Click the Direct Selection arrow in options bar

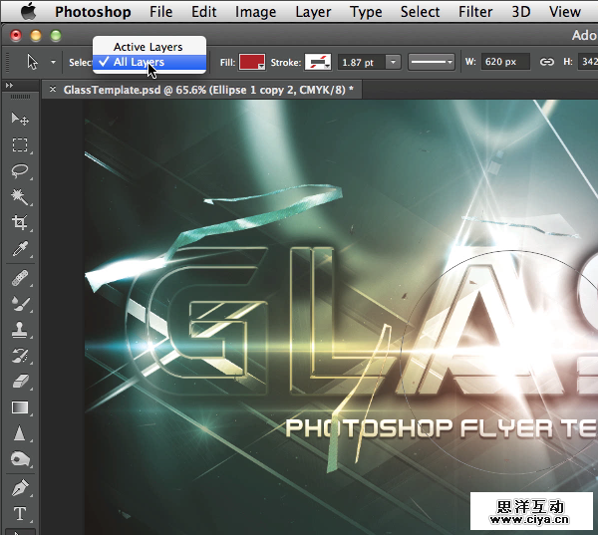(33, 62)
